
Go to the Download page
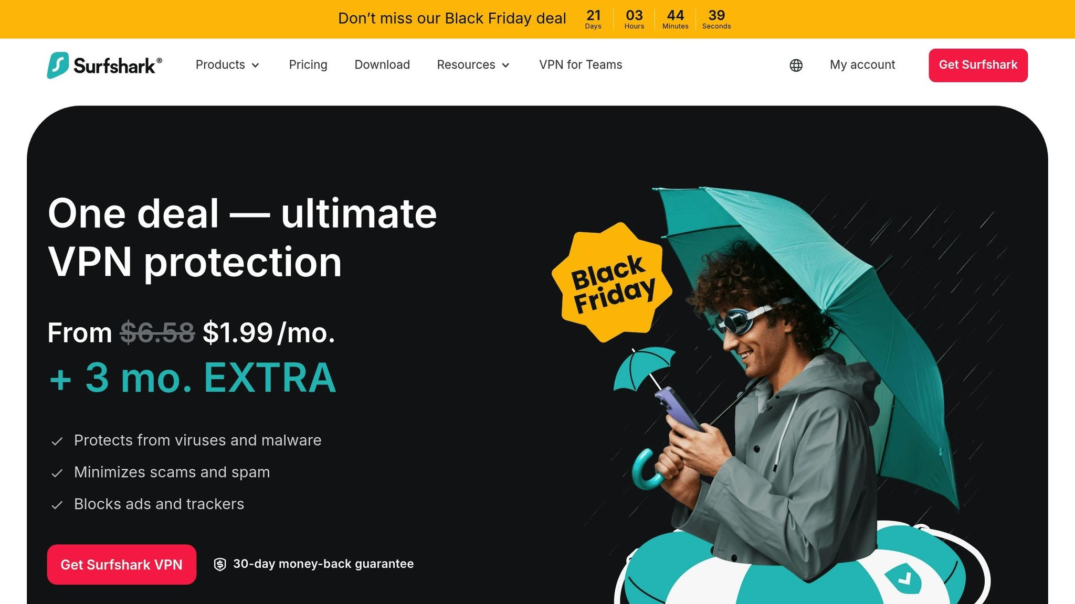(x=382, y=65)
